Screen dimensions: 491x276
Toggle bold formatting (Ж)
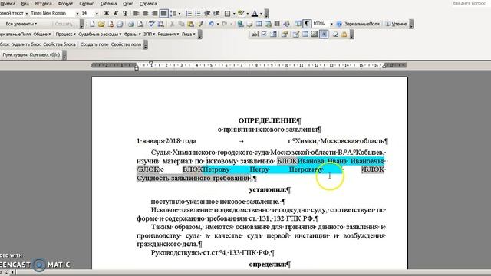[107, 14]
